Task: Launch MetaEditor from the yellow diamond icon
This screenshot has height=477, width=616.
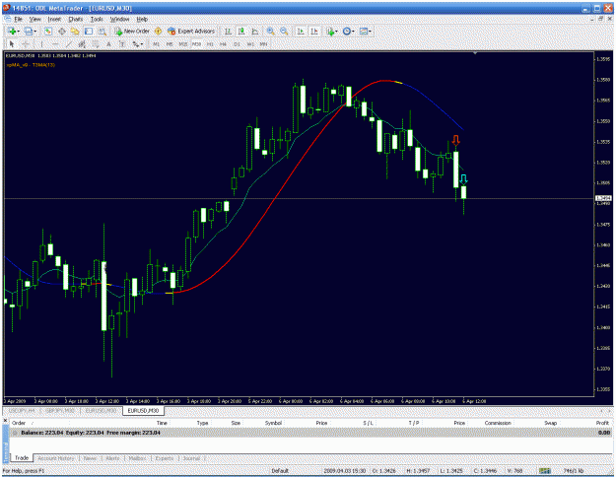Action: (x=158, y=31)
